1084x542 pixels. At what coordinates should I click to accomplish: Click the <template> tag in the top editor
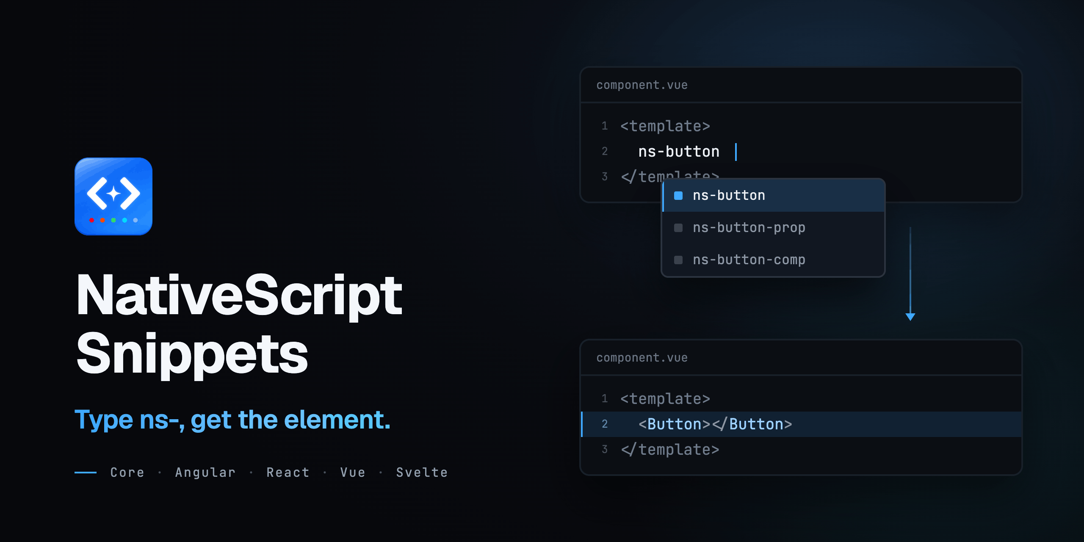tap(665, 126)
